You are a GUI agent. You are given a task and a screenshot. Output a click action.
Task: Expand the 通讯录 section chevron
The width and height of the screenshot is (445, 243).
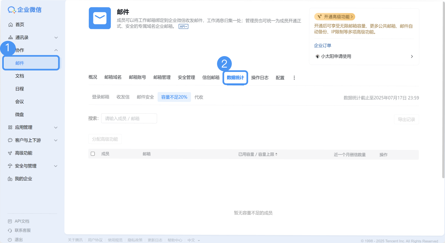click(x=56, y=38)
